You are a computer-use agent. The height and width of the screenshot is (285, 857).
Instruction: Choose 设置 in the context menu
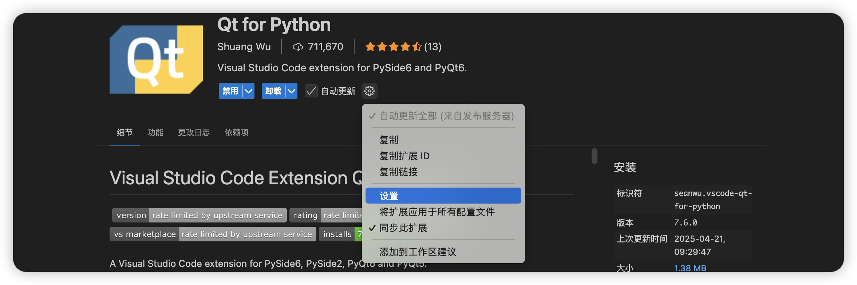click(x=443, y=196)
